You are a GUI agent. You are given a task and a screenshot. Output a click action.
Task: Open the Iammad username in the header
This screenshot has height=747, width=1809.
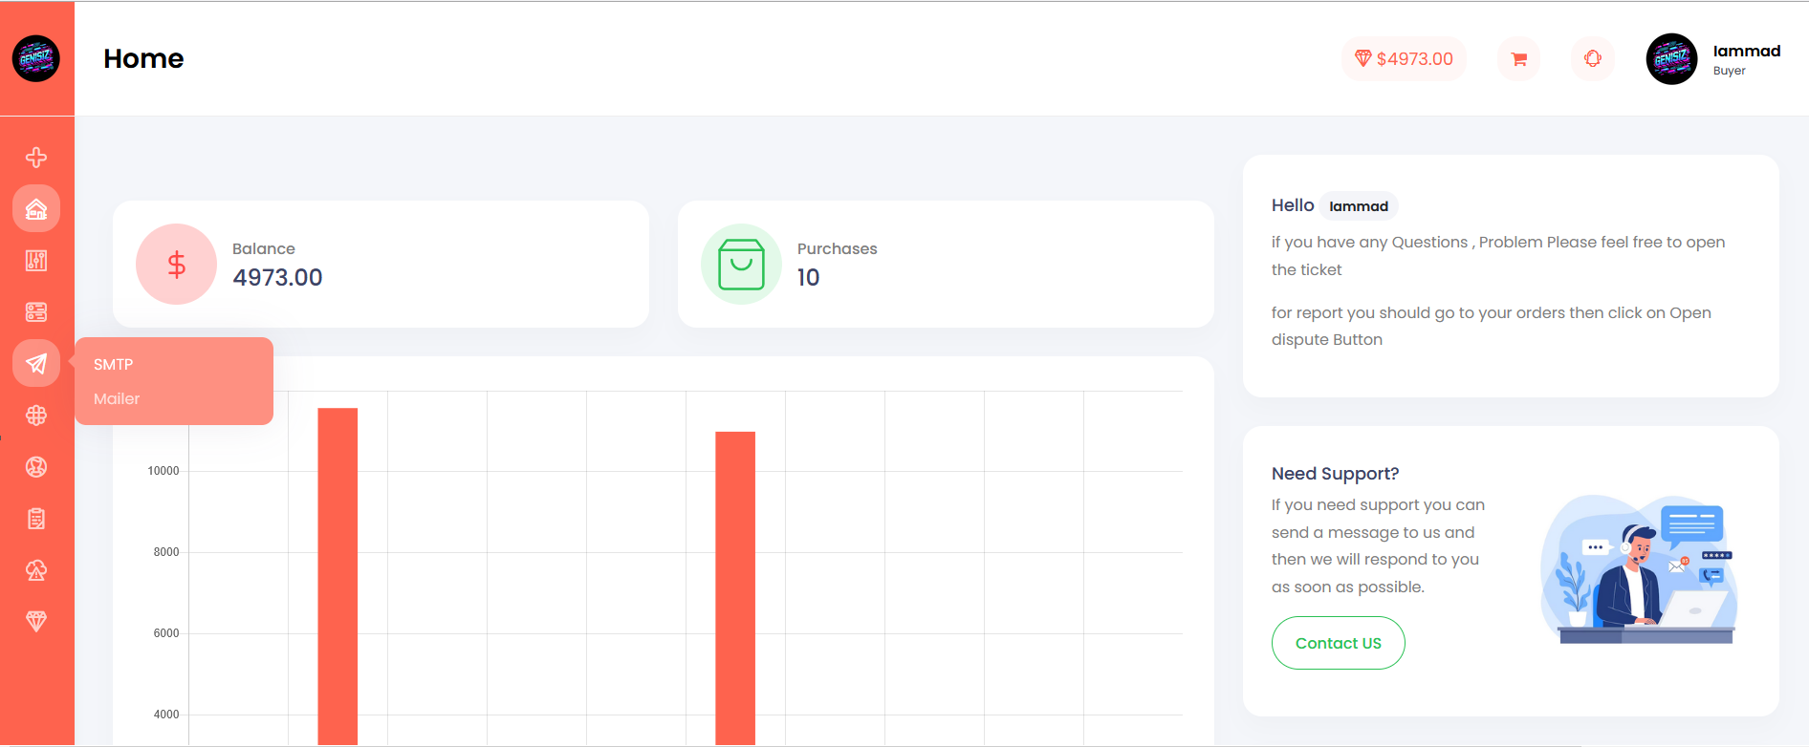pyautogui.click(x=1746, y=51)
